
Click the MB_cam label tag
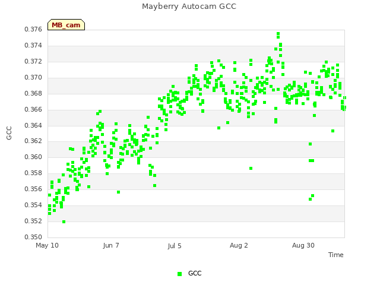[66, 25]
